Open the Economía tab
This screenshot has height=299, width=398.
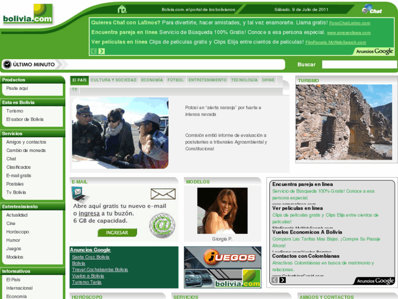tap(152, 80)
